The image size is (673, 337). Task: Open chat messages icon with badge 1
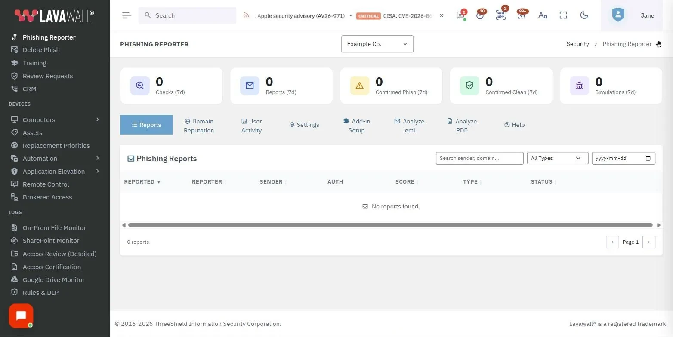coord(460,15)
